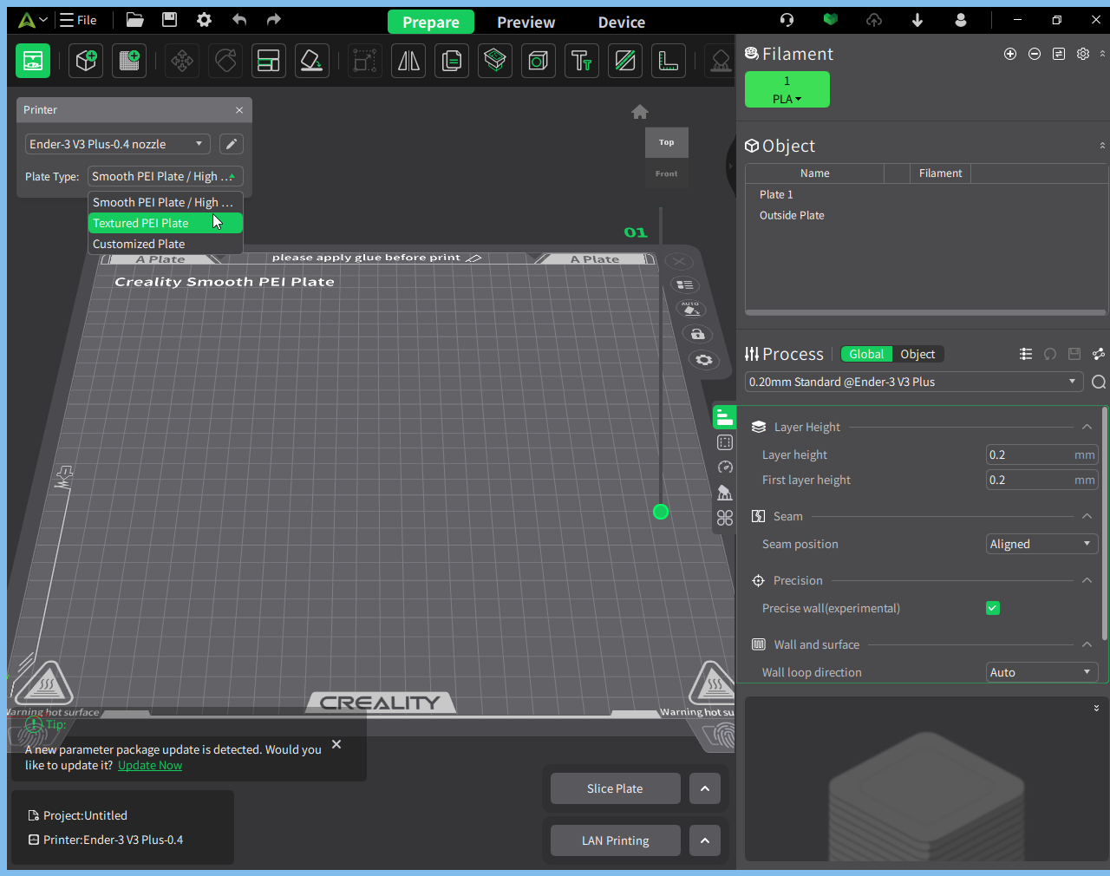Select the Lay on Face tool
The height and width of the screenshot is (876, 1110).
[x=311, y=61]
